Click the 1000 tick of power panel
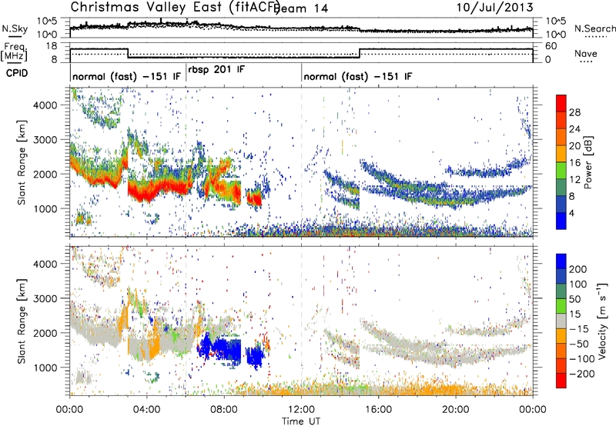Screen dimensions: 616x426 45,208
